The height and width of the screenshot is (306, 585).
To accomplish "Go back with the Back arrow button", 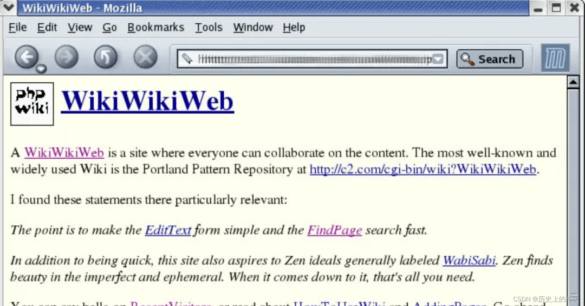I will click(x=26, y=57).
